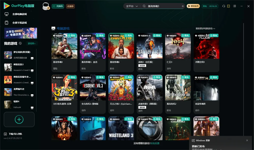Open the 孤岛危机2 Crysis 2 card

click(178, 94)
